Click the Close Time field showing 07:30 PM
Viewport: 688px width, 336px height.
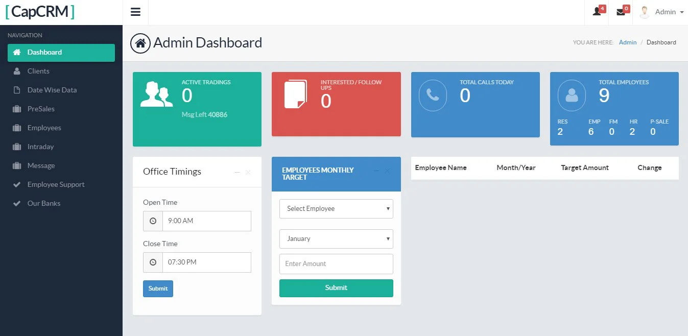point(207,262)
